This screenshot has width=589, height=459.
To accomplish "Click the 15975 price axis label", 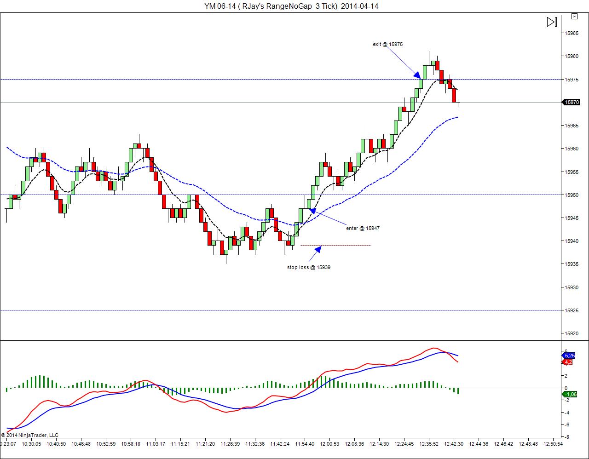I will [x=572, y=79].
